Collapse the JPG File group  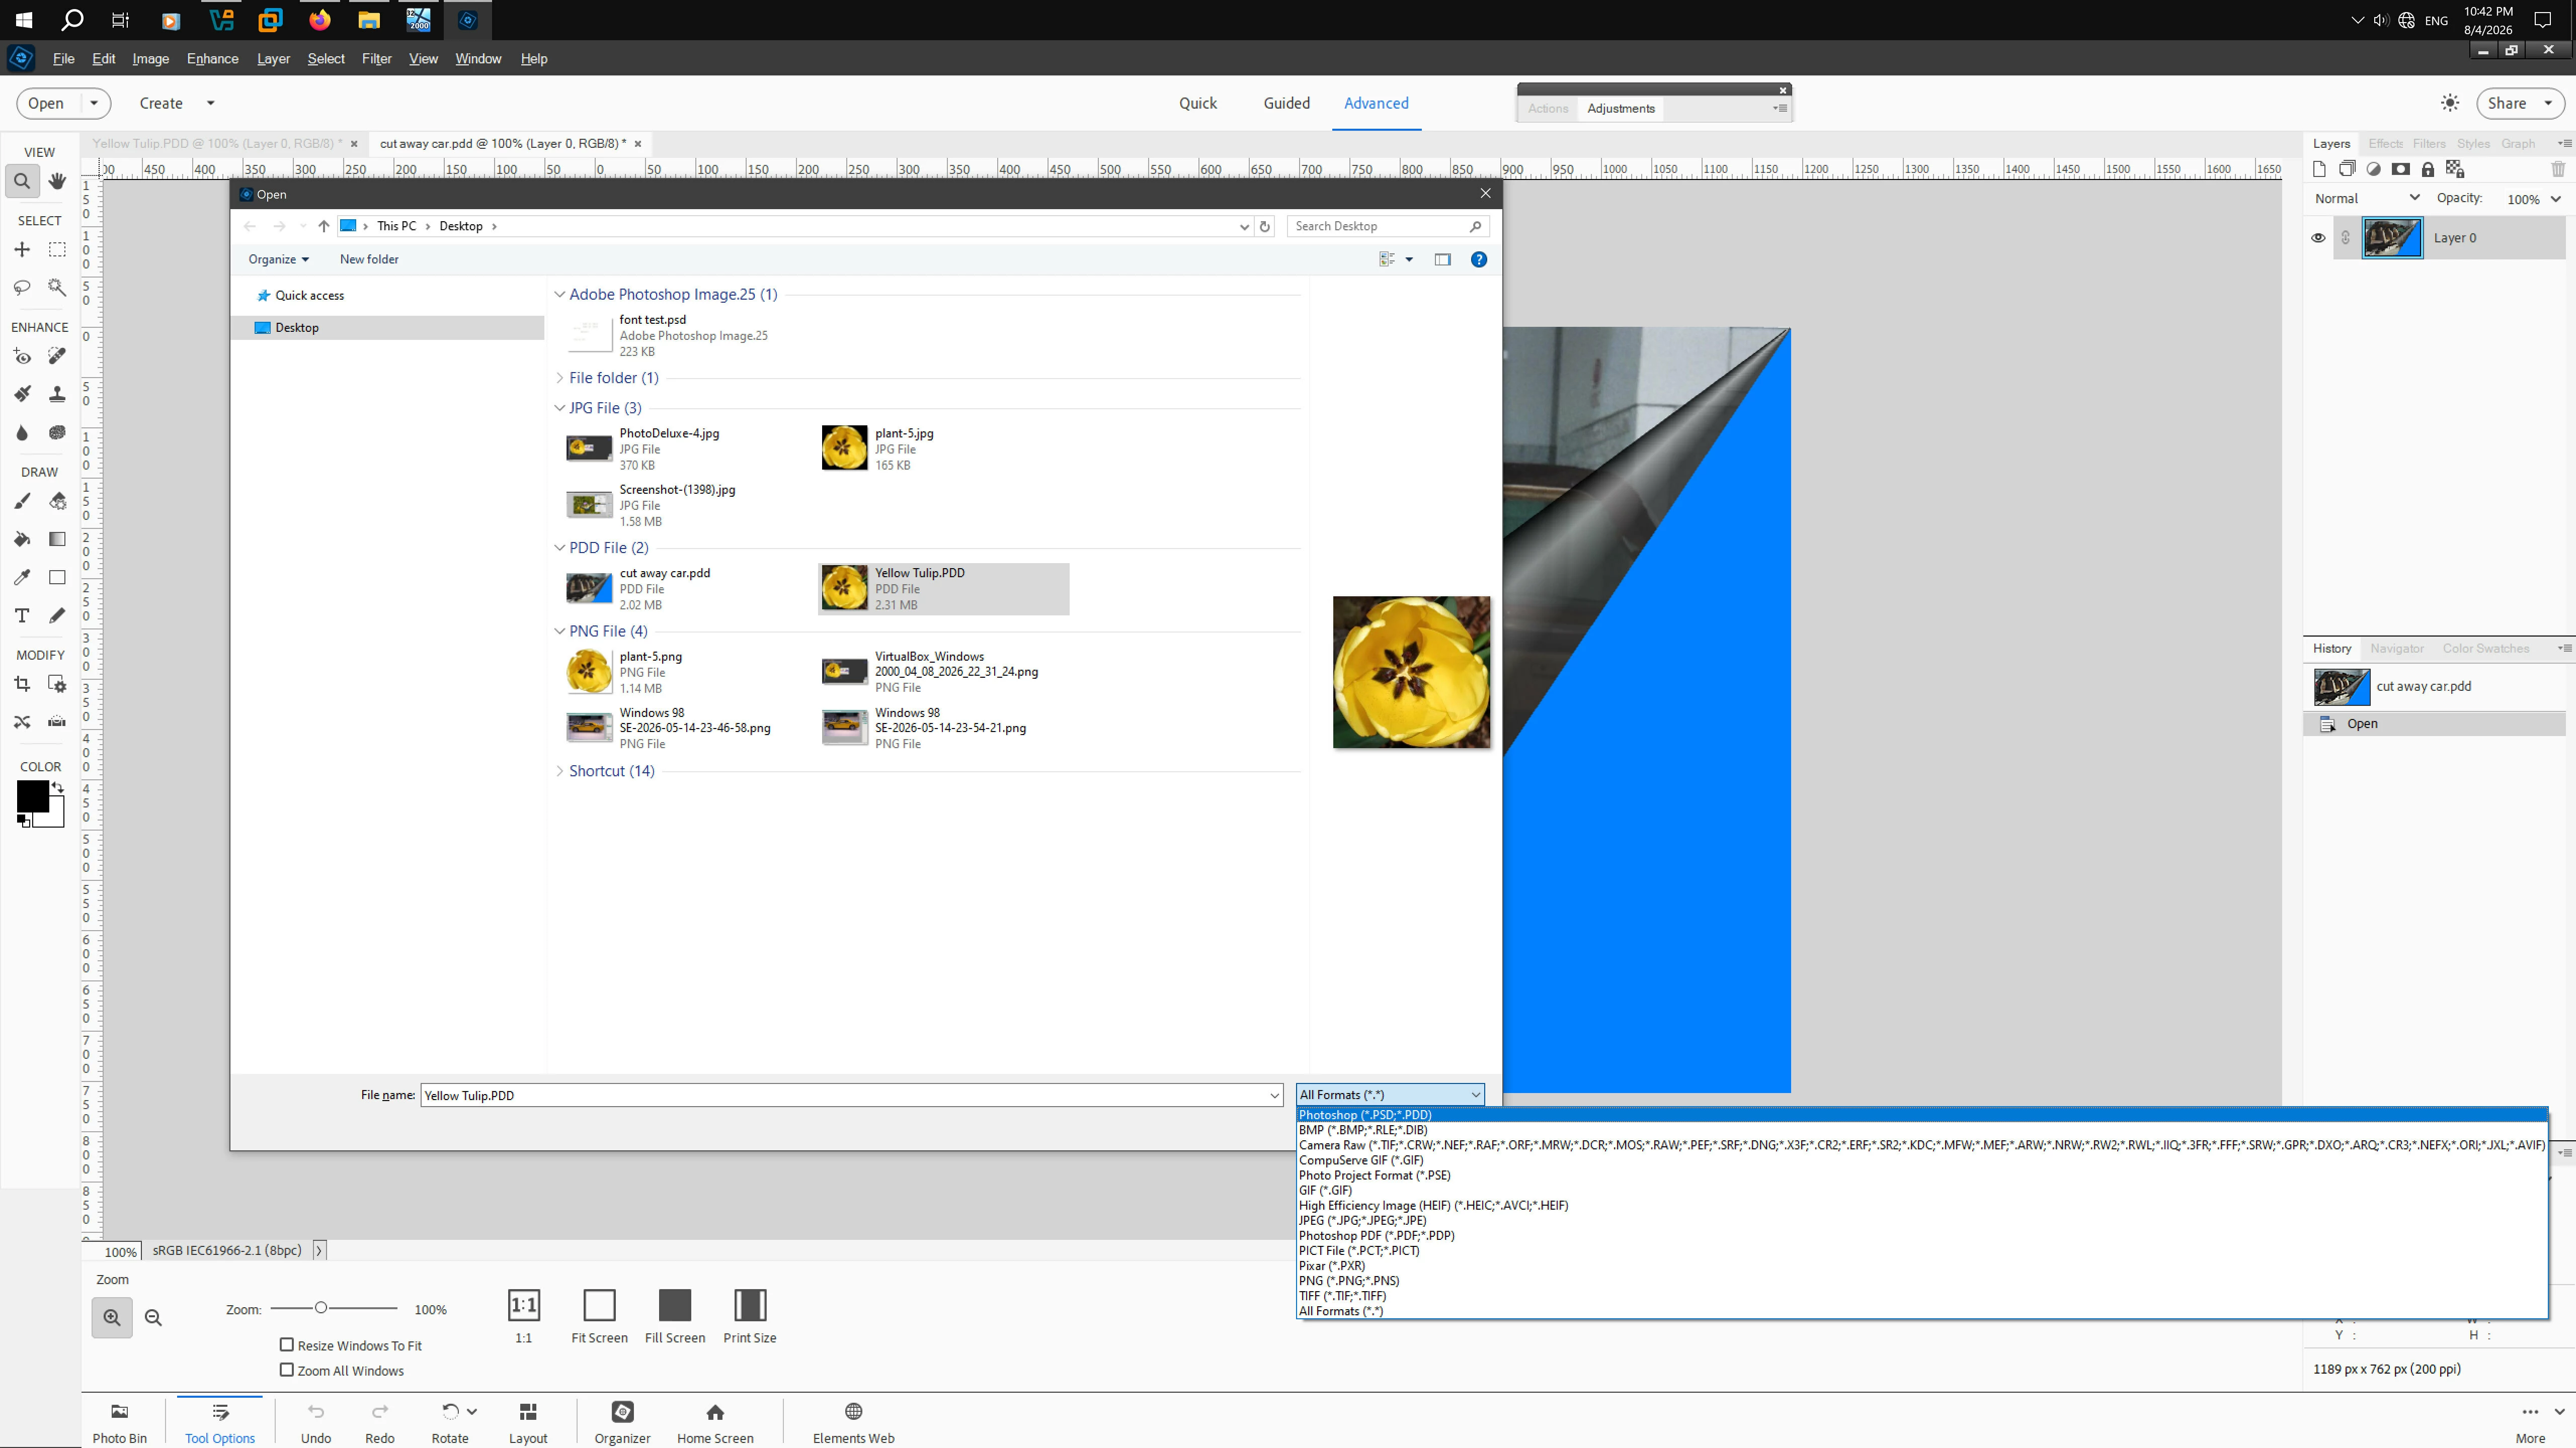560,408
